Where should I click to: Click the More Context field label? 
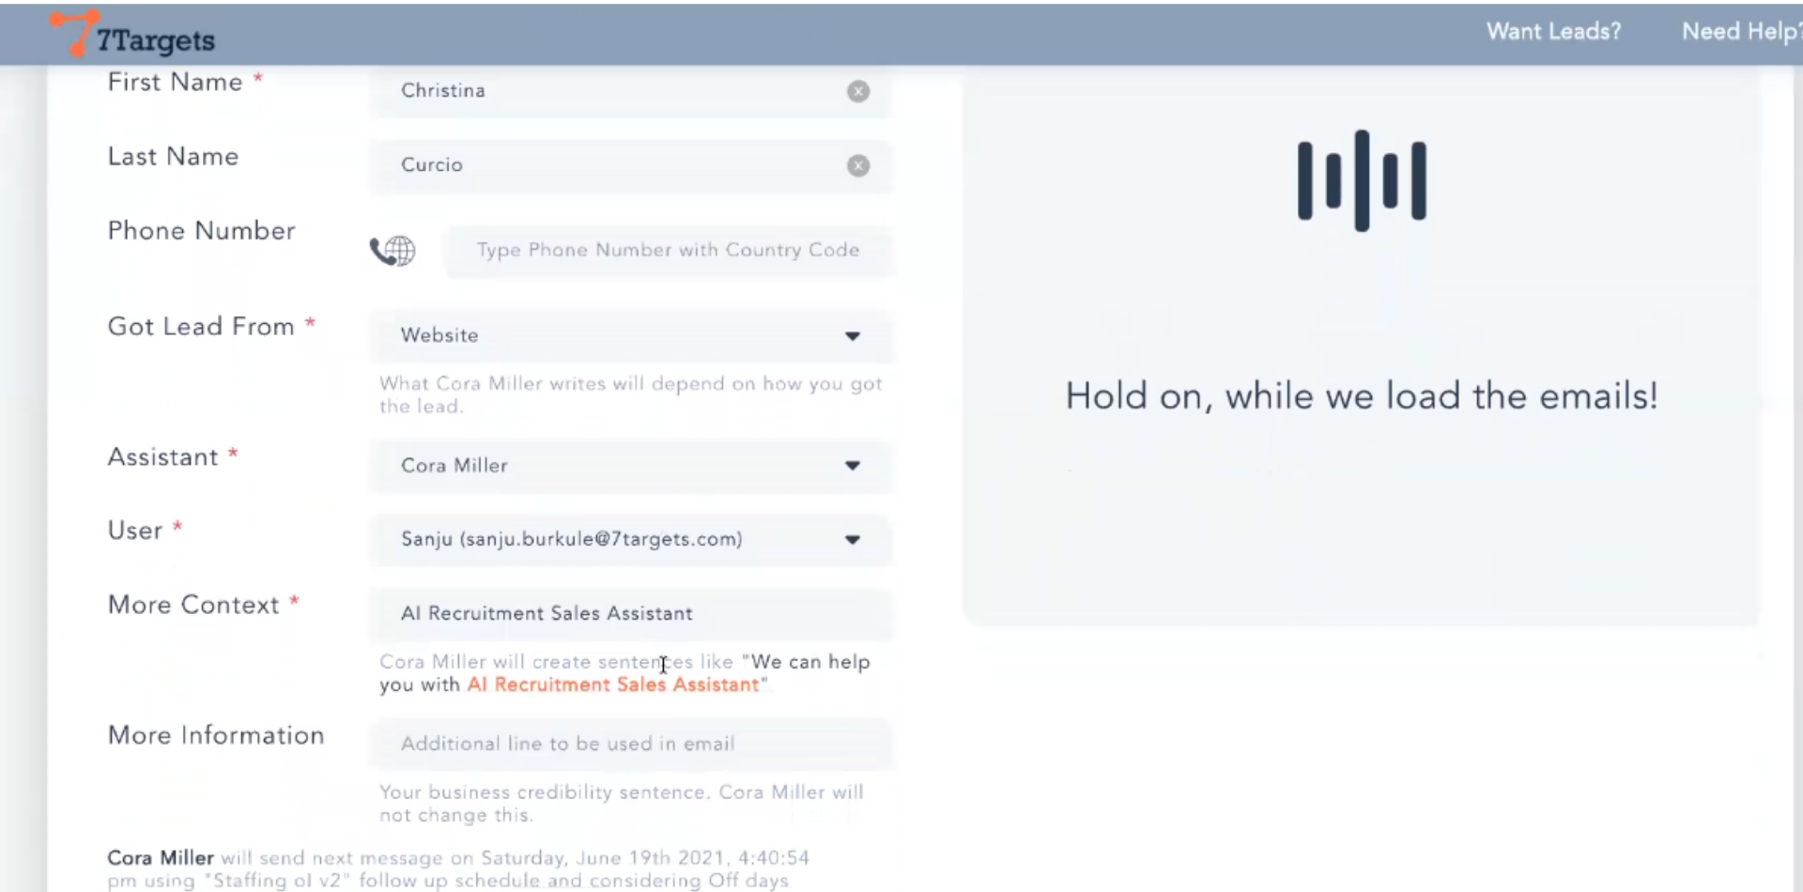tap(193, 605)
